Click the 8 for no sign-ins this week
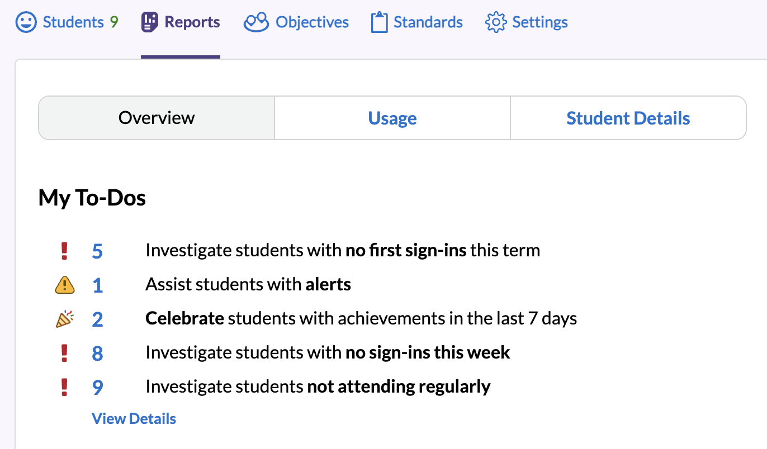The width and height of the screenshot is (767, 449). pos(97,353)
